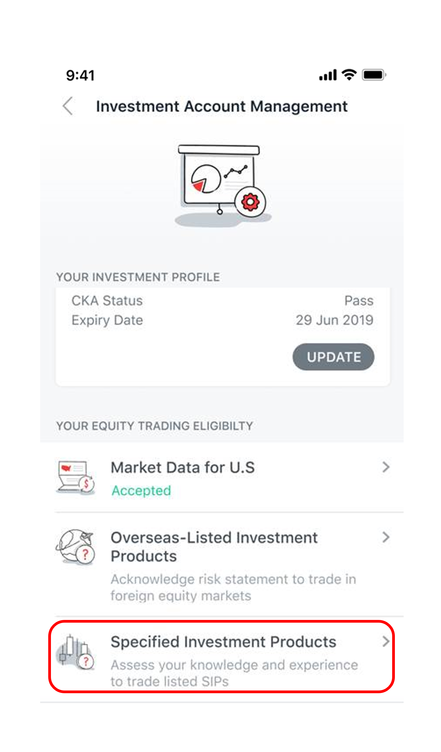The height and width of the screenshot is (752, 441).
Task: Click the cellular signal bars icon
Action: (x=328, y=75)
